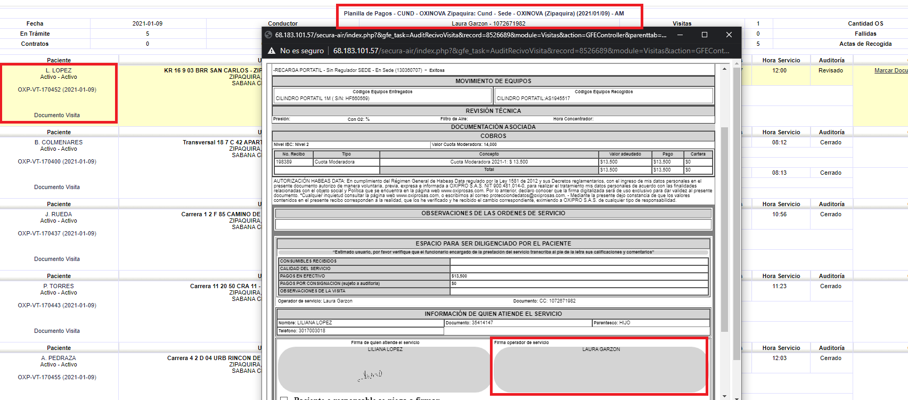Click address Carrera 1 2 F 85 CAMINO
The image size is (908, 400).
click(221, 214)
